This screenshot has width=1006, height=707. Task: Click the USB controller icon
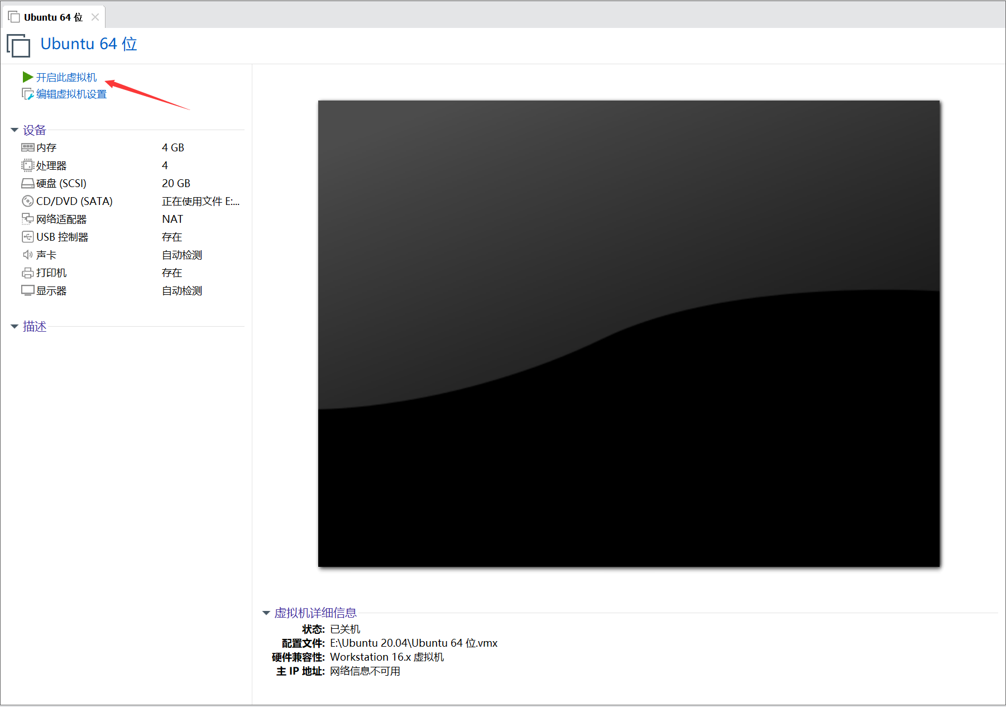click(x=27, y=237)
